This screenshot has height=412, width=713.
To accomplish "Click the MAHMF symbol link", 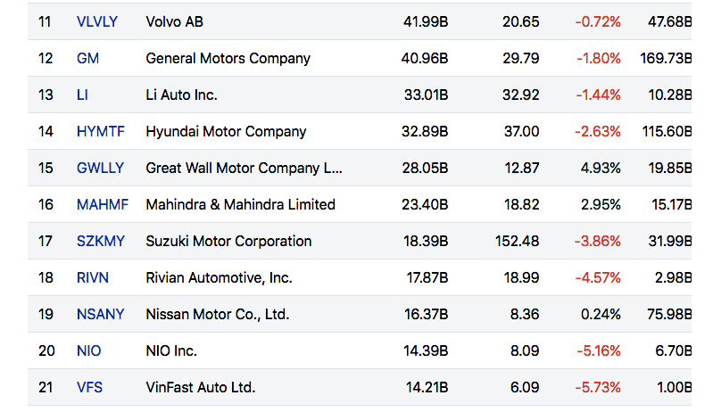I will (103, 204).
